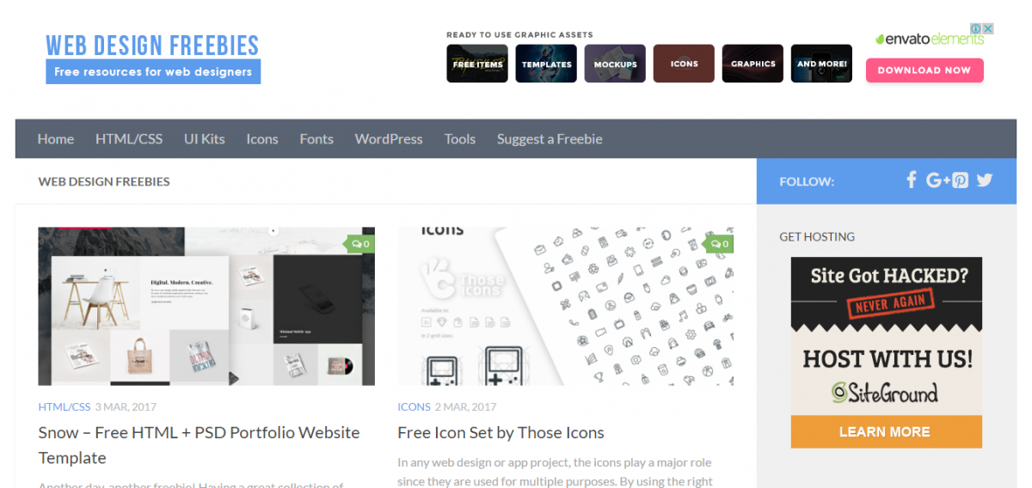
Task: Click comment count badge on Snow template image
Action: tap(360, 244)
